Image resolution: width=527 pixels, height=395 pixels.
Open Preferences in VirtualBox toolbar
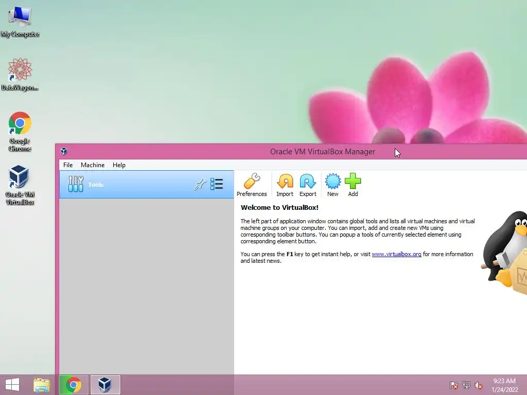coord(252,185)
